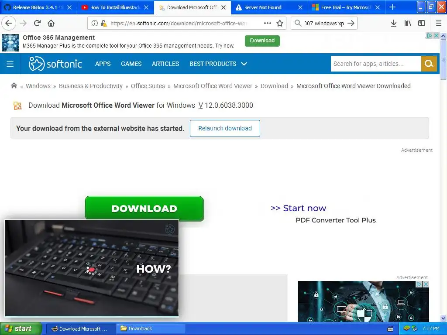The image size is (447, 335).
Task: Open Business & Productivity breadcrumb link
Action: (x=91, y=86)
